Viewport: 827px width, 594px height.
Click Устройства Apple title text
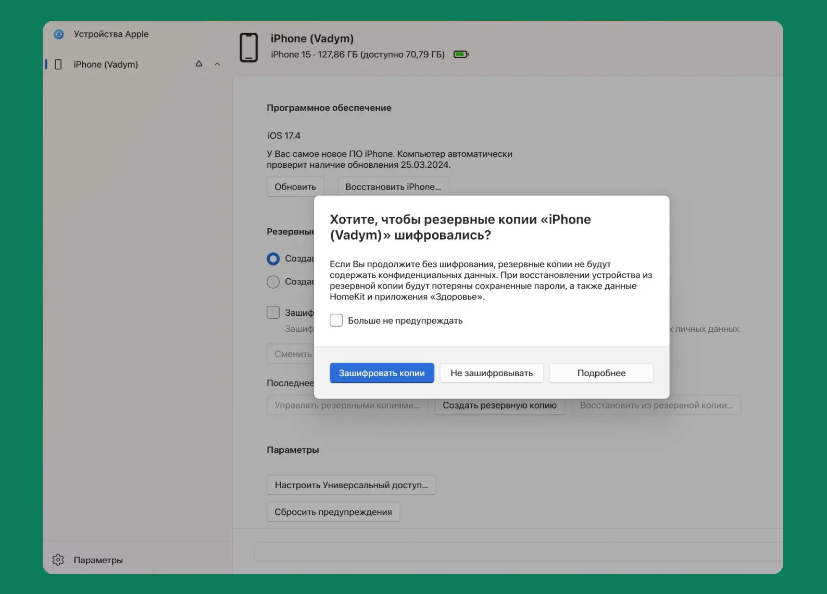point(111,34)
